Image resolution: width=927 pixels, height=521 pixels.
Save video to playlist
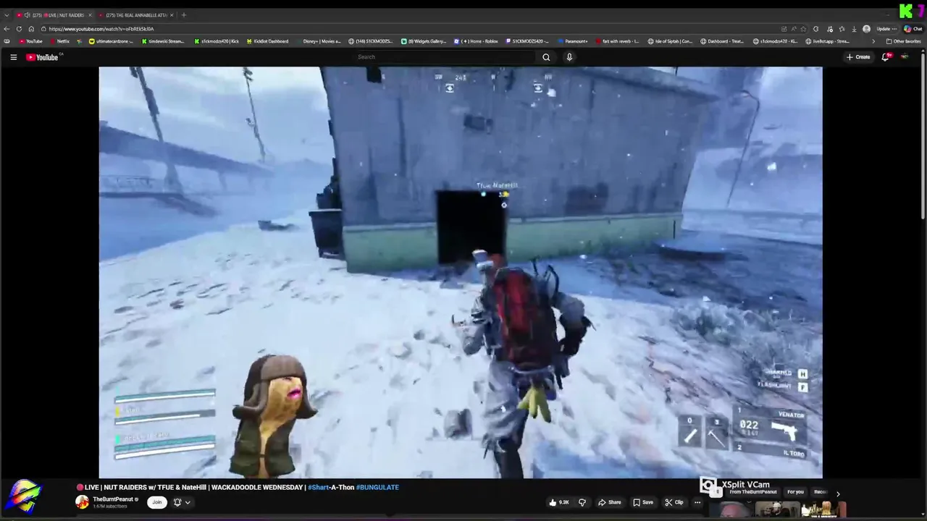point(643,502)
